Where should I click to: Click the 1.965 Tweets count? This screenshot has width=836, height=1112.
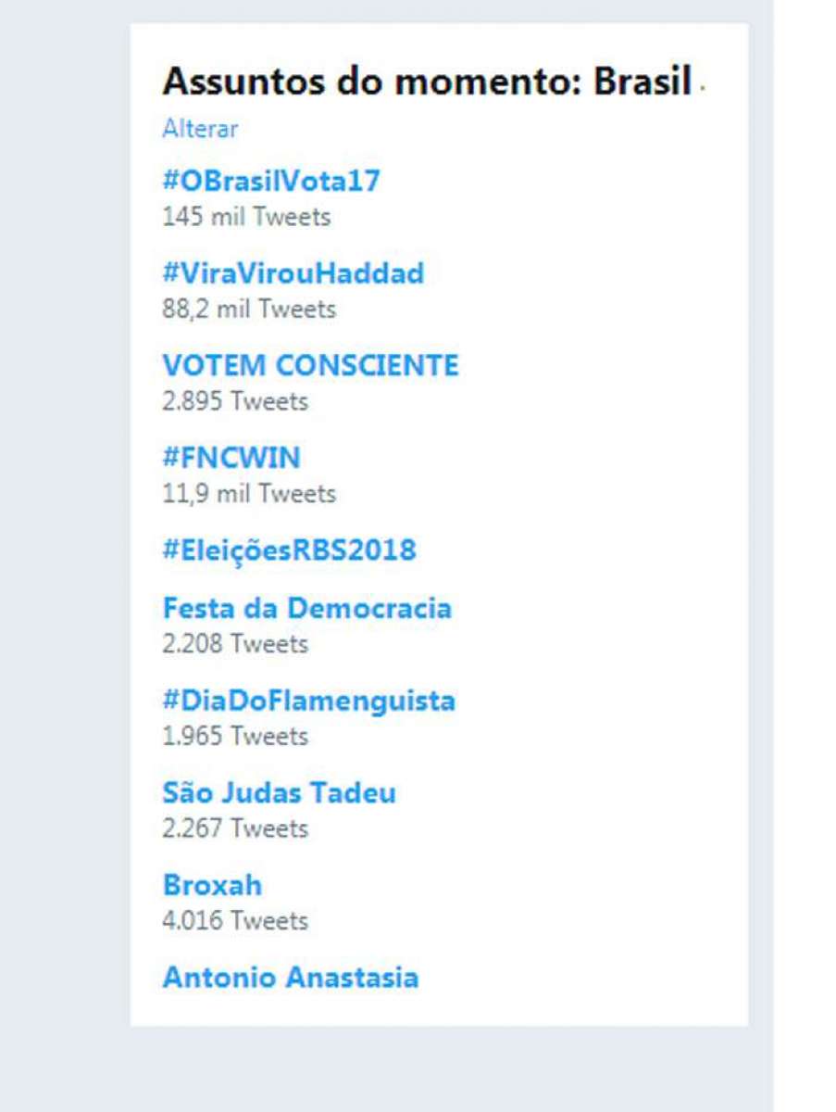(235, 736)
